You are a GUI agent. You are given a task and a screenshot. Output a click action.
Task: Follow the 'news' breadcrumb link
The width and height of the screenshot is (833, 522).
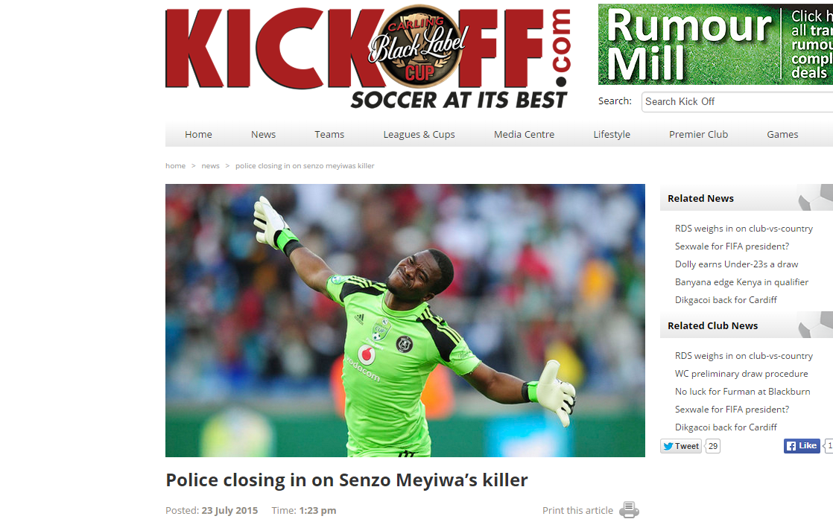click(x=210, y=165)
